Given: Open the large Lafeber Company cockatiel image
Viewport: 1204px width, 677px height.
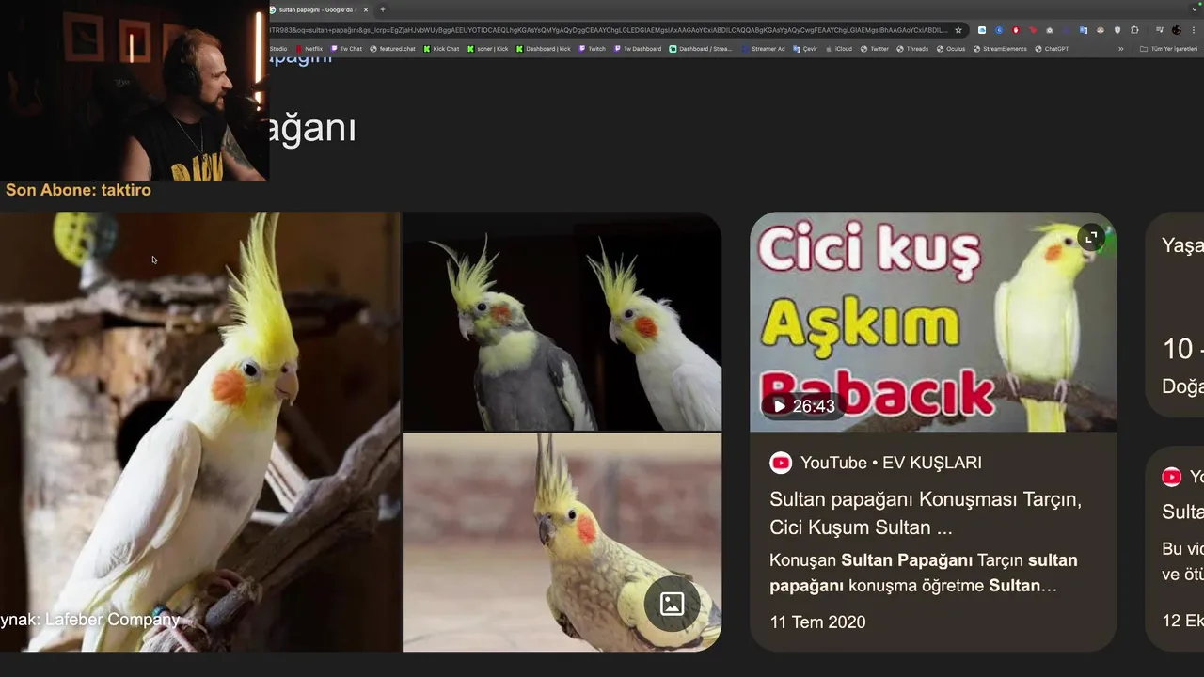Looking at the screenshot, I should [x=200, y=432].
